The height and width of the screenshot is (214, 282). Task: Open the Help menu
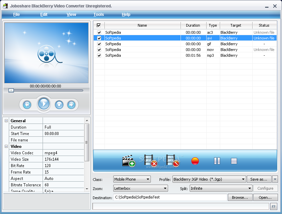point(126,15)
